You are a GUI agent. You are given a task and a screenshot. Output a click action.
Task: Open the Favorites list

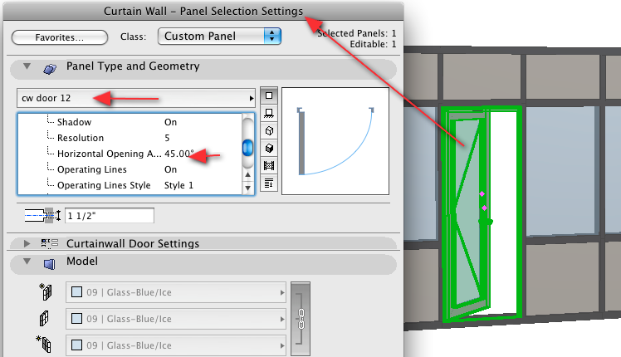coord(60,37)
